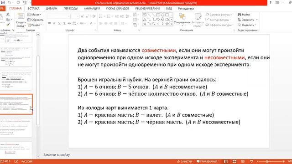The height and width of the screenshot is (164, 292).
Task: Decrease list indent level
Action: tap(117, 16)
